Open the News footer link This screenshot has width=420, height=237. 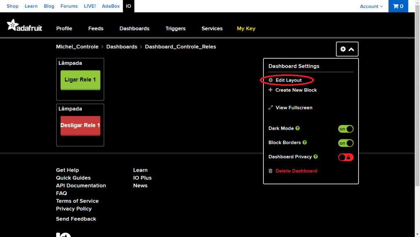click(x=140, y=186)
